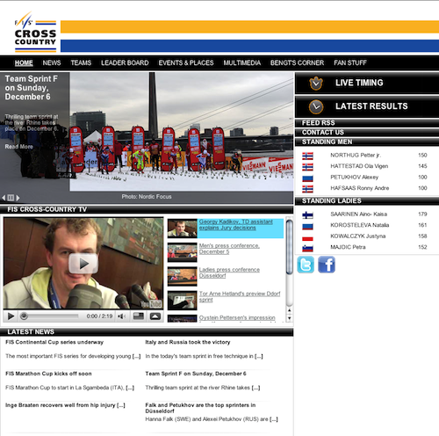
Task: Click the Latest Results clock icon
Action: pyautogui.click(x=316, y=106)
